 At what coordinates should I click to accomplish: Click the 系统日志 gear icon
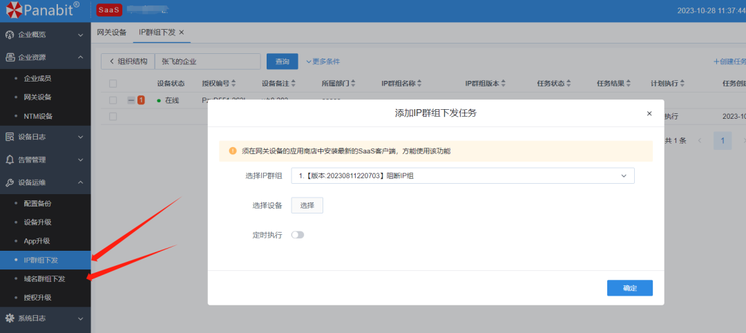(x=10, y=318)
